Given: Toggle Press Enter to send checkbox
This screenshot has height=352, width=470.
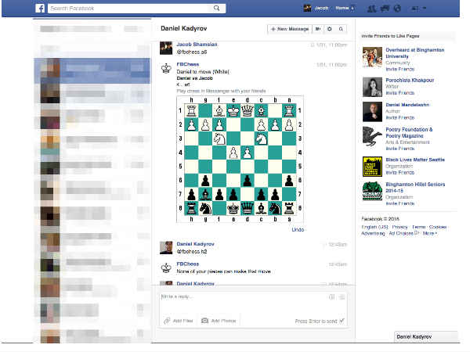Looking at the screenshot, I should click(342, 321).
